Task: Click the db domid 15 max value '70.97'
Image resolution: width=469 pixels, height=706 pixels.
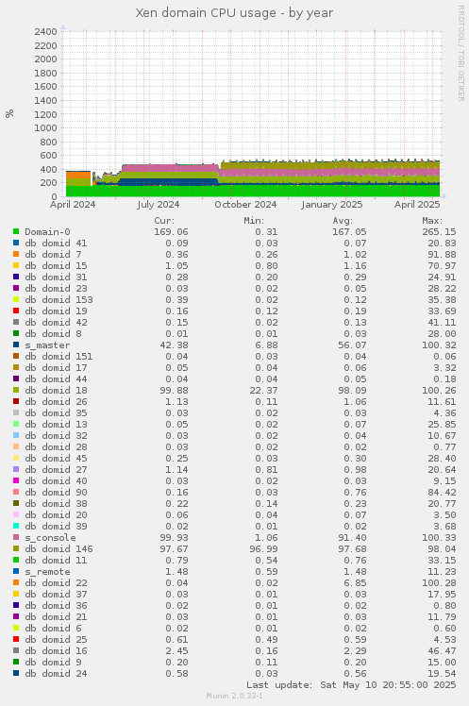Action: pos(442,266)
